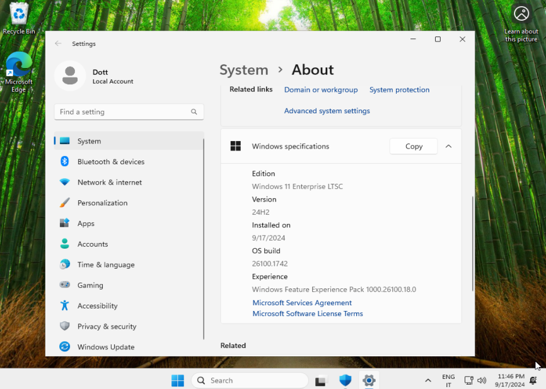Click the Learn about this picture icon
Viewport: 546px width, 389px height.
521,23
